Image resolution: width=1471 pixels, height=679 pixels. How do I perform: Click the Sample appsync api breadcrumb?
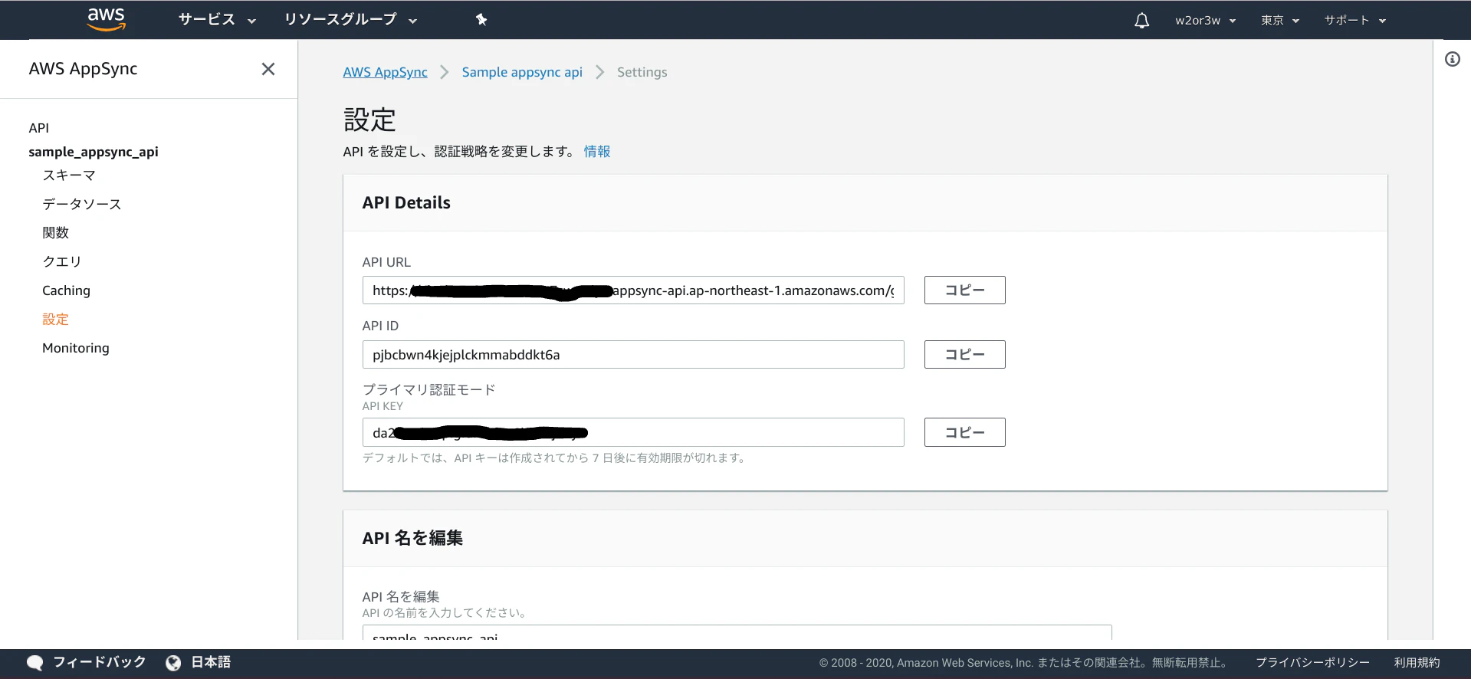click(x=522, y=72)
